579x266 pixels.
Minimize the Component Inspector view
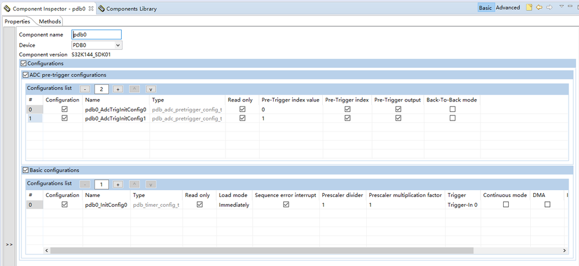570,6
